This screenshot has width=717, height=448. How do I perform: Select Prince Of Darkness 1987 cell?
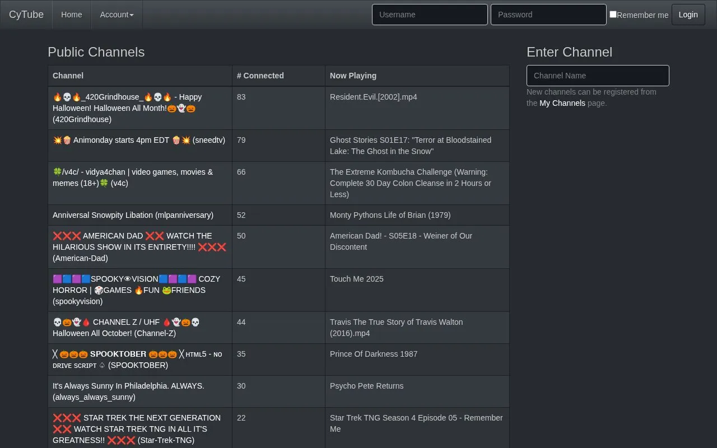[x=417, y=360]
